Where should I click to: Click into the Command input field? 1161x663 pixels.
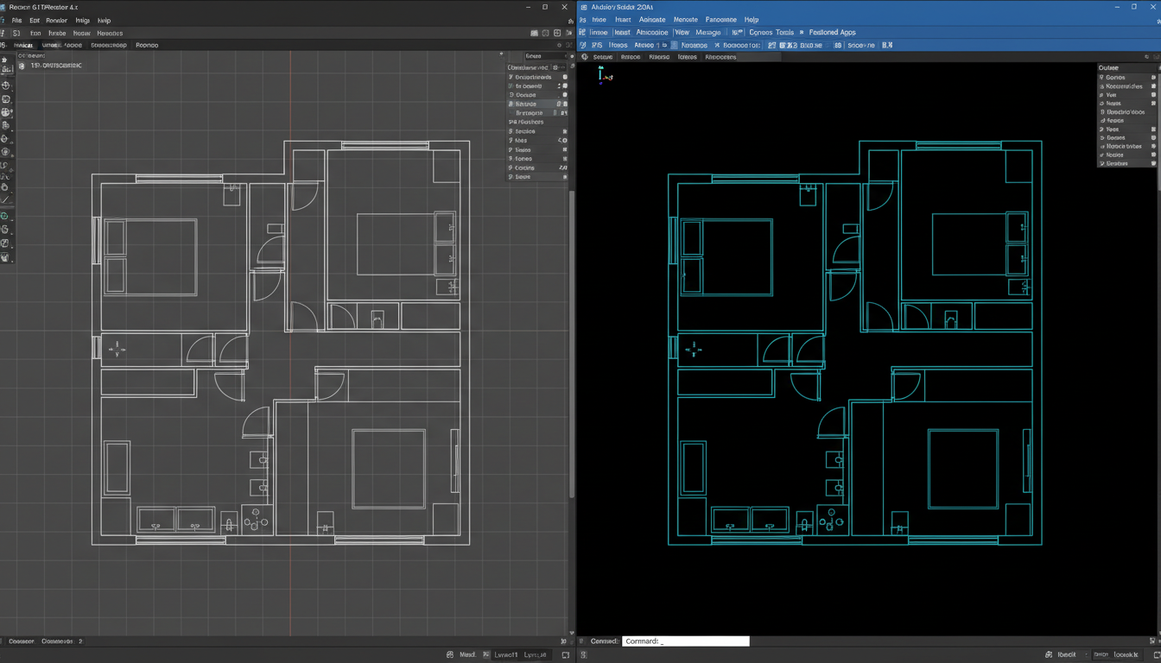(x=686, y=641)
